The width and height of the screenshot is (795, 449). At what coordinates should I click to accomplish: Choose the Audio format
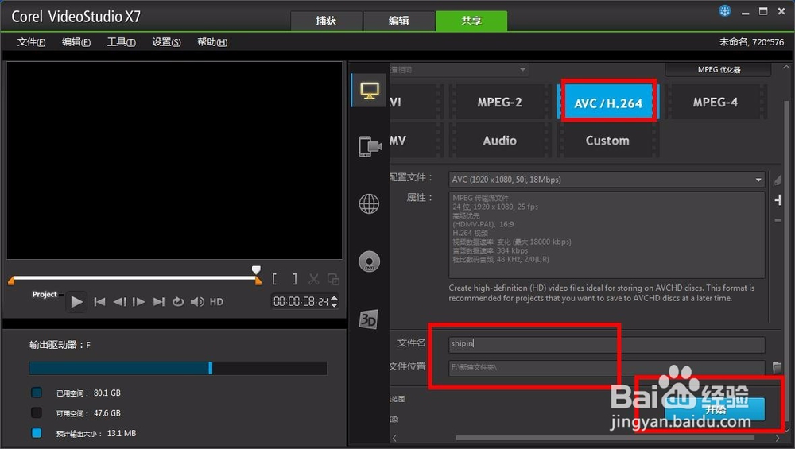pos(499,141)
